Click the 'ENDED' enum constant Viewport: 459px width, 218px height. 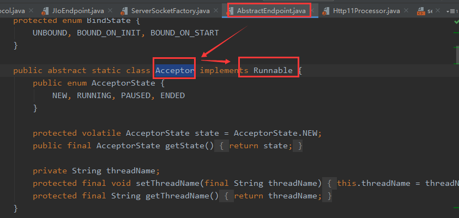point(172,96)
